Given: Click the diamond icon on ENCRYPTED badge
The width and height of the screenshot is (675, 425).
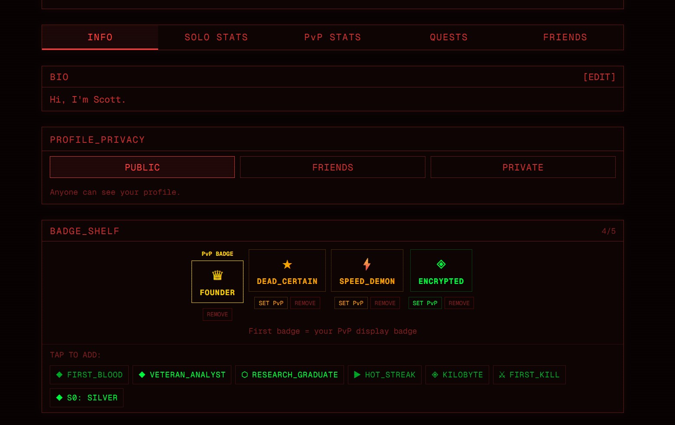Looking at the screenshot, I should coord(441,264).
